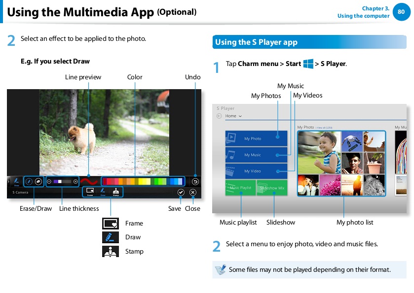Click the large Draw legend icon
The height and width of the screenshot is (293, 414).
tap(111, 237)
